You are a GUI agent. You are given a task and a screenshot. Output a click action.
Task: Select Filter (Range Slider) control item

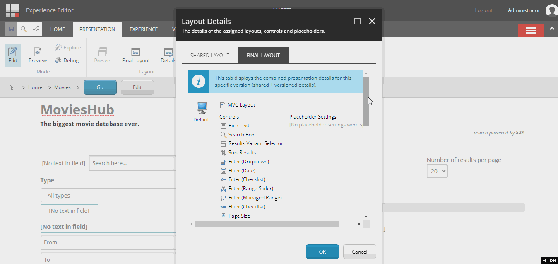pyautogui.click(x=251, y=189)
